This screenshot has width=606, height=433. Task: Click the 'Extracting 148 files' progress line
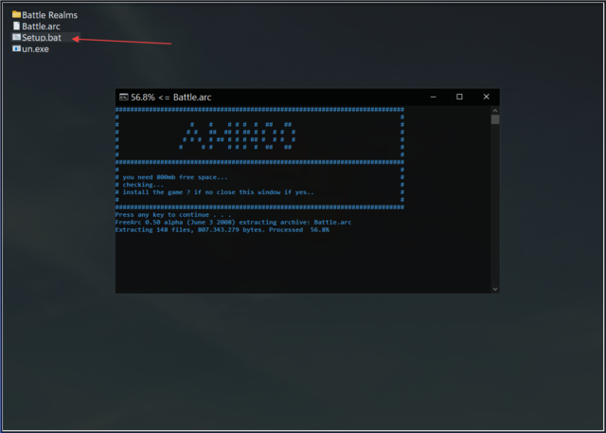click(223, 229)
